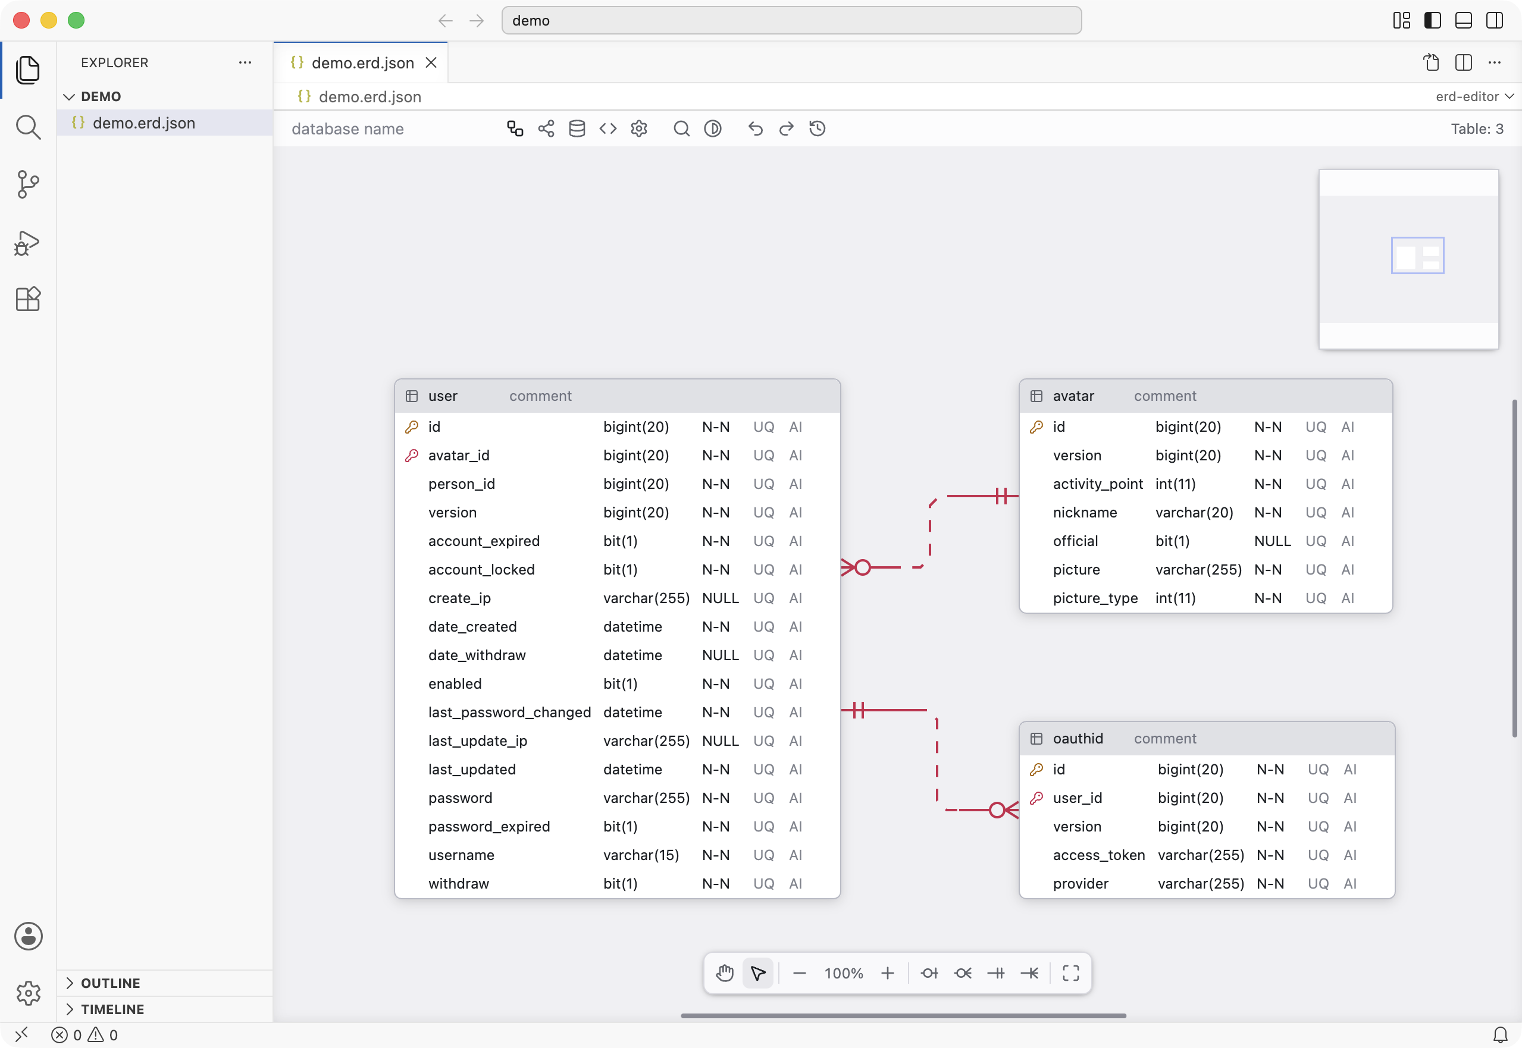Click the half-circle theme icon in the ERD toolbar

[x=713, y=128]
